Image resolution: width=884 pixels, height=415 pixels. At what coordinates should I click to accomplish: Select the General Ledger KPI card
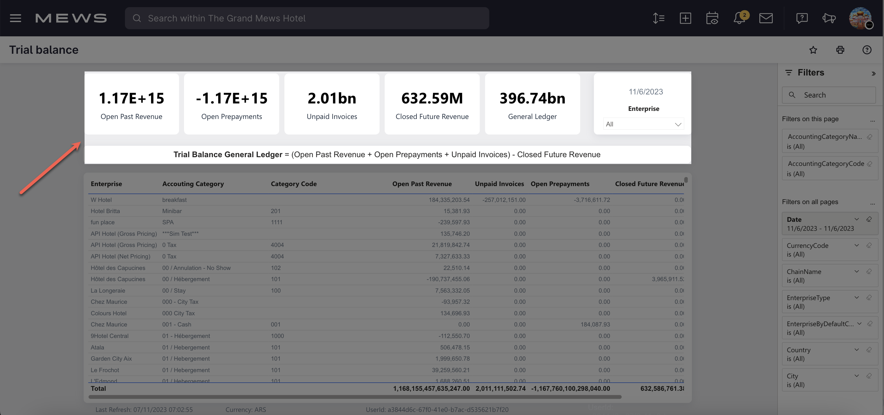pyautogui.click(x=532, y=103)
